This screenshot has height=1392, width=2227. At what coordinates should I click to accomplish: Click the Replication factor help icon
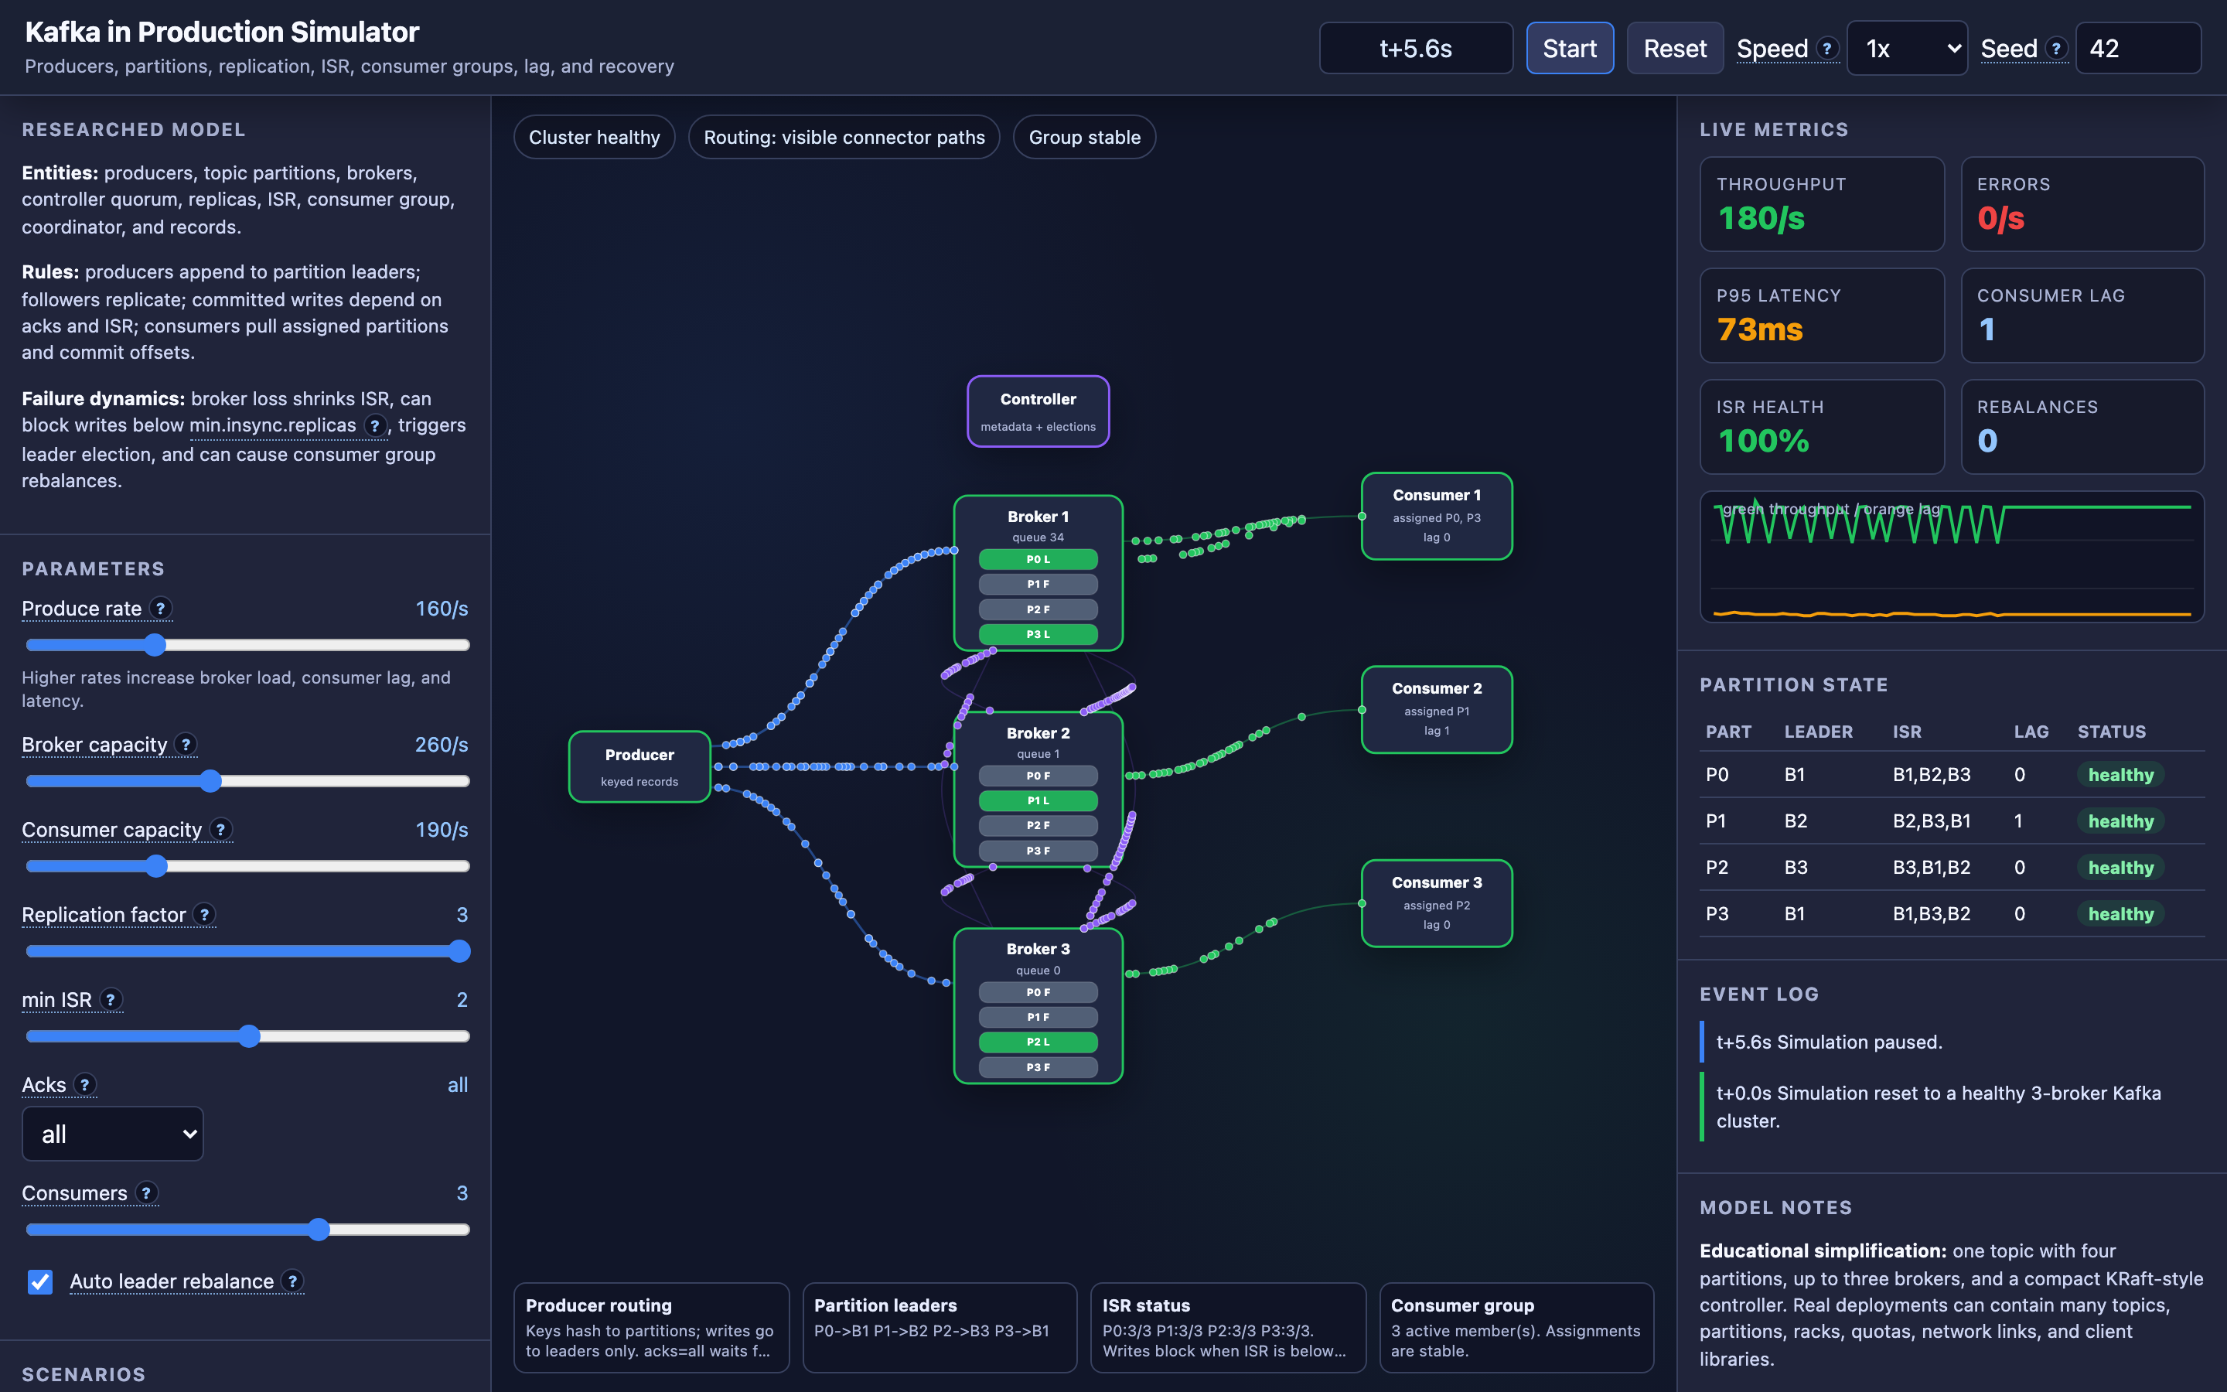tap(205, 914)
